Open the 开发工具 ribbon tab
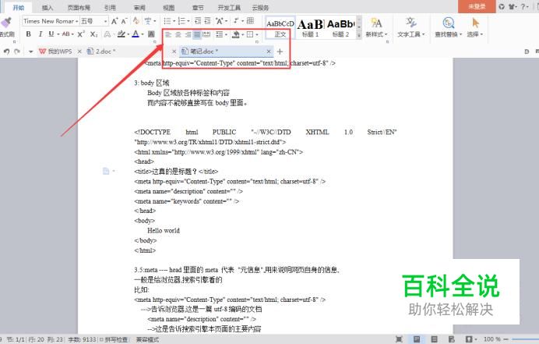 229,8
